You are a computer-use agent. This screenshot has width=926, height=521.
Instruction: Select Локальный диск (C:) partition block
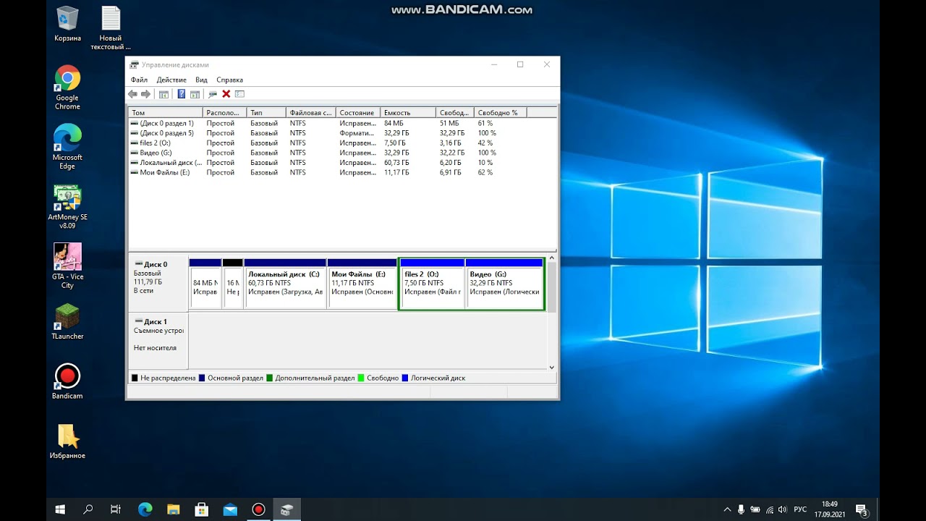tap(285, 283)
